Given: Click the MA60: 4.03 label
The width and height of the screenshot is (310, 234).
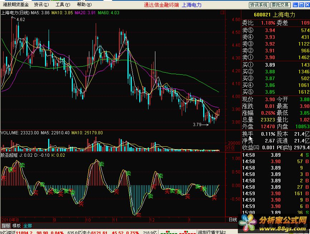Looking at the screenshot, I should 109,13.
